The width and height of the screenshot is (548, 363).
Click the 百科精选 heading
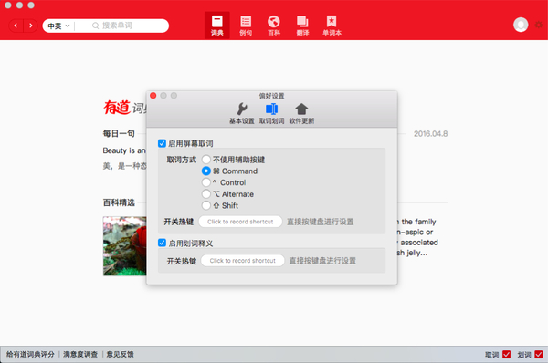point(119,202)
